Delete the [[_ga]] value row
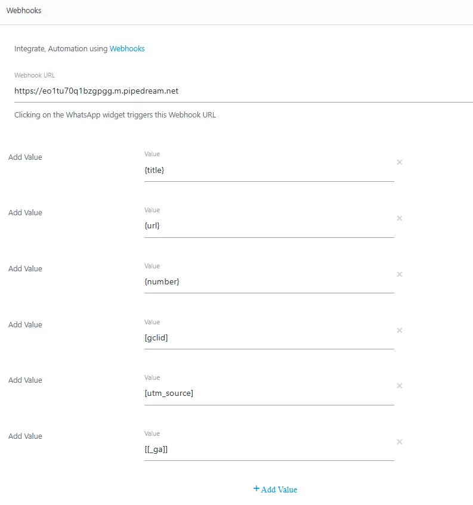473x505 pixels. tap(399, 442)
